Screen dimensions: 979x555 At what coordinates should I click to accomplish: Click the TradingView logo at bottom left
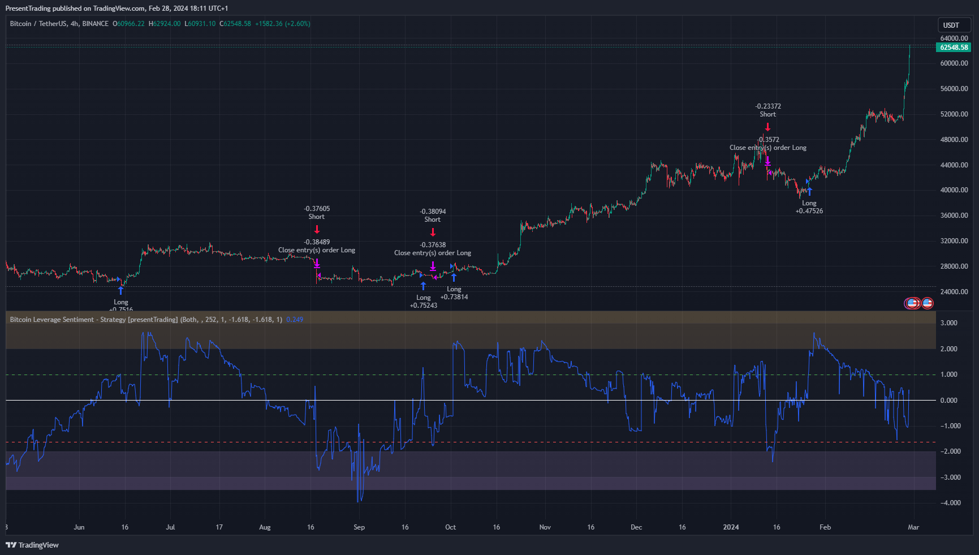pyautogui.click(x=32, y=545)
